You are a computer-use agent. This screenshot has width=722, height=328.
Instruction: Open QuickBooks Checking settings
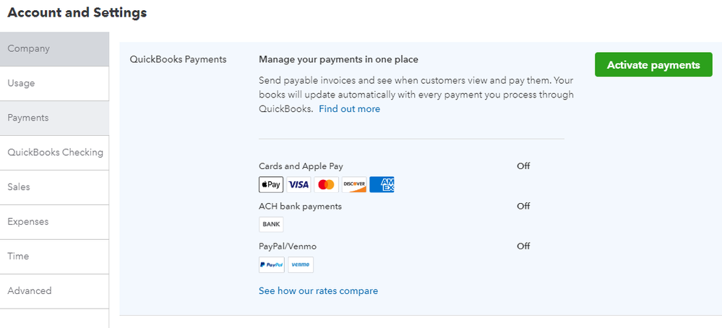point(55,152)
